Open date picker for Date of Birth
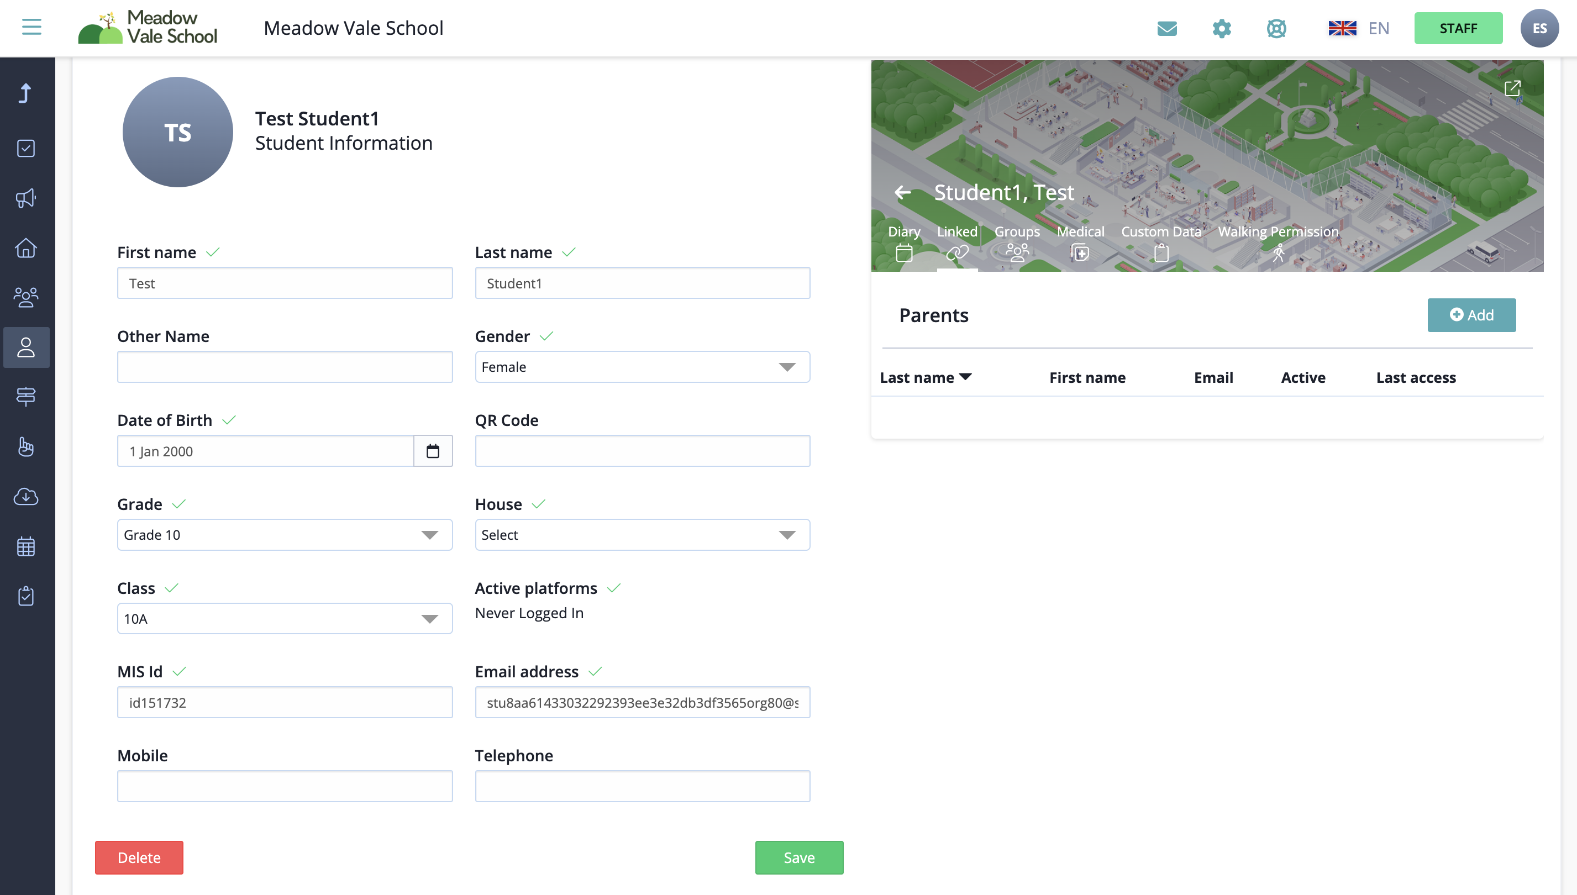The width and height of the screenshot is (1577, 895). pos(433,451)
